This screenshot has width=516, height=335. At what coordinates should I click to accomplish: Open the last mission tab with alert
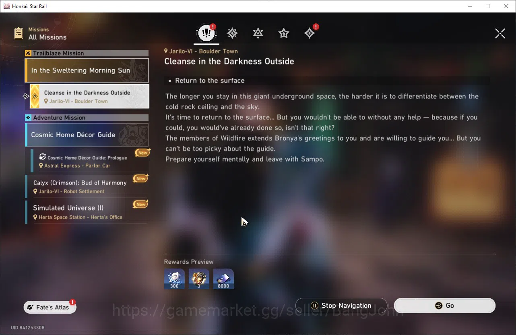[310, 33]
